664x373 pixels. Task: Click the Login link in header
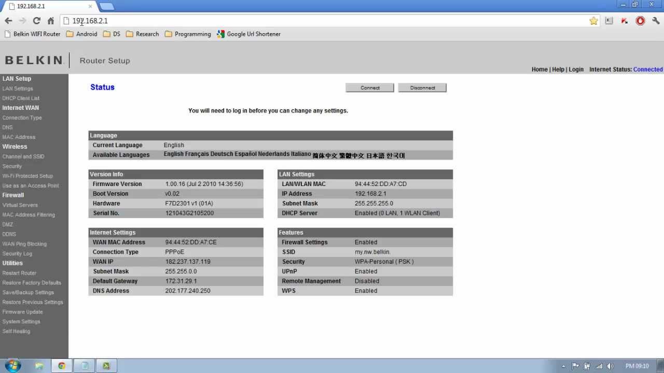click(x=576, y=69)
